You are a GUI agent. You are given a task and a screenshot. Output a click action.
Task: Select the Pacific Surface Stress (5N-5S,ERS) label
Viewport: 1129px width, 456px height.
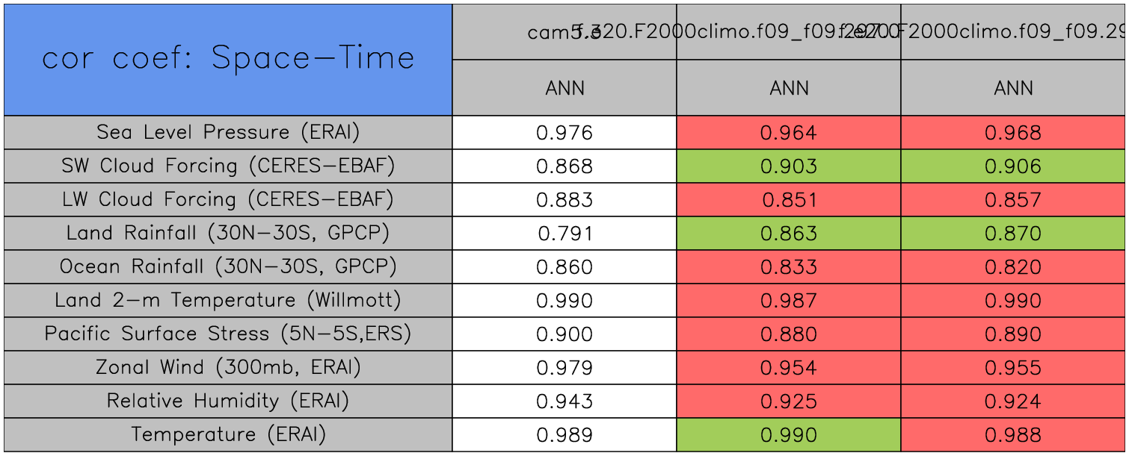[x=228, y=334]
